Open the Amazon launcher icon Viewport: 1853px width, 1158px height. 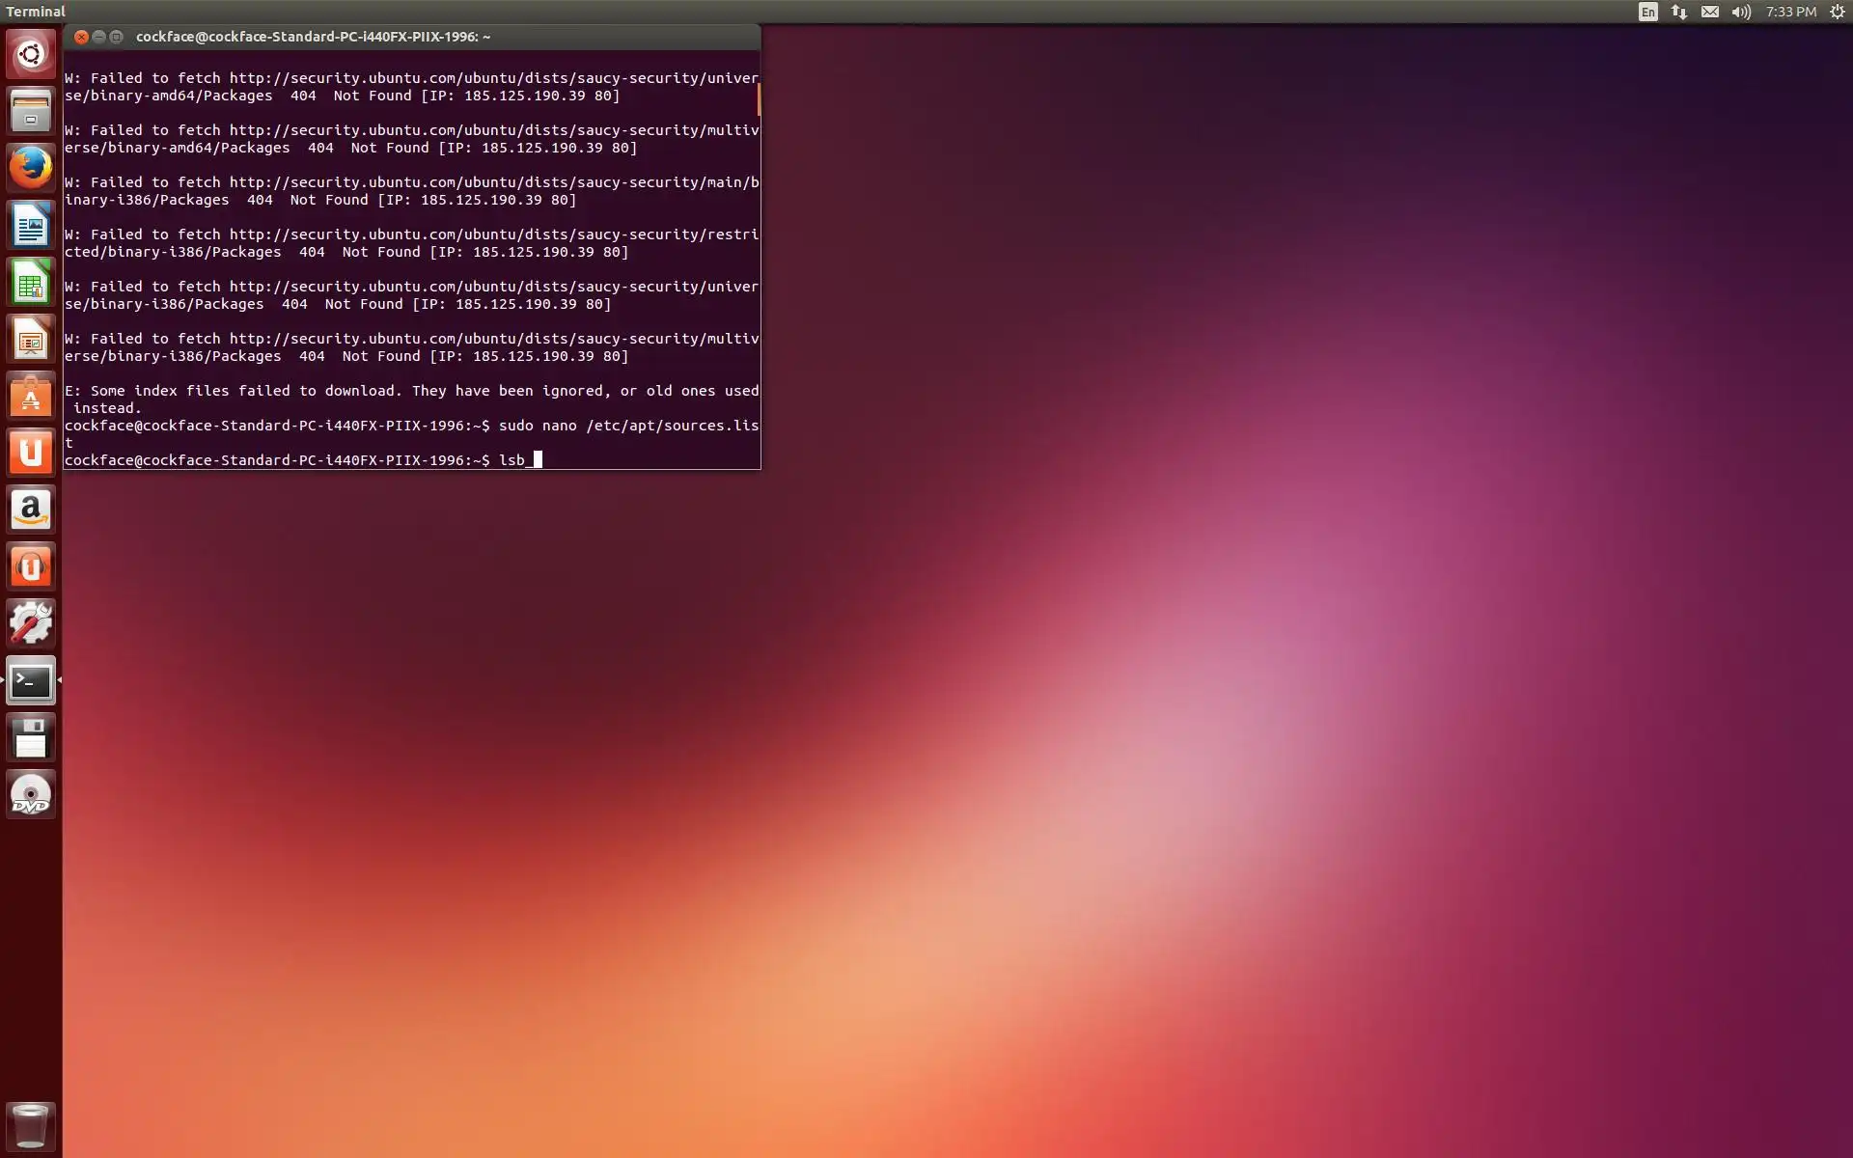31,510
